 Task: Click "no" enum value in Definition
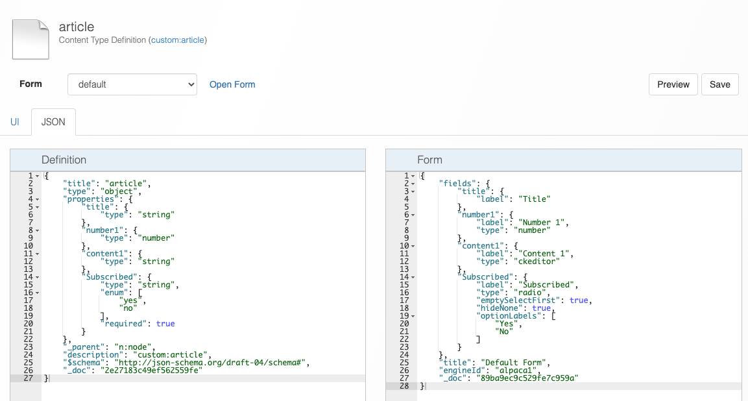pyautogui.click(x=128, y=308)
